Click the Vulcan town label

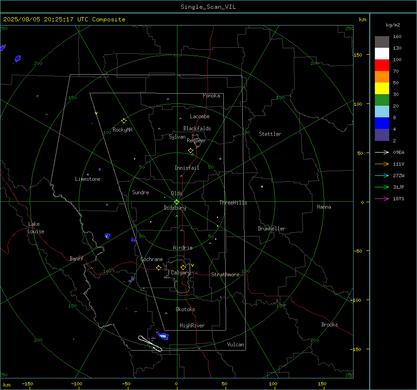click(x=235, y=345)
